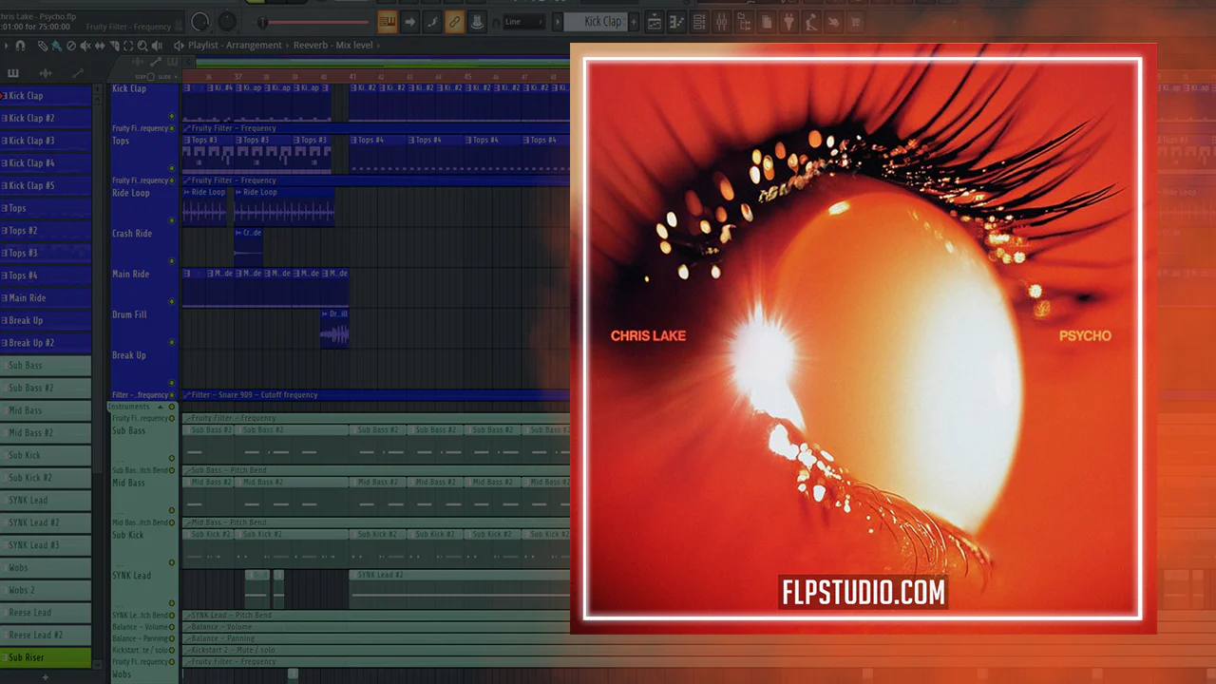Open the mixer icon

722,22
